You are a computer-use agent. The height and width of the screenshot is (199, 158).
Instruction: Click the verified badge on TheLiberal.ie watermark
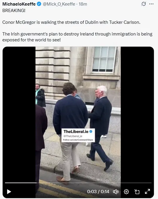[x=91, y=131]
